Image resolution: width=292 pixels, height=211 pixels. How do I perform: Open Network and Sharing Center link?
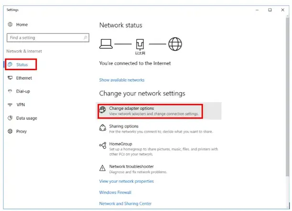tap(125, 203)
